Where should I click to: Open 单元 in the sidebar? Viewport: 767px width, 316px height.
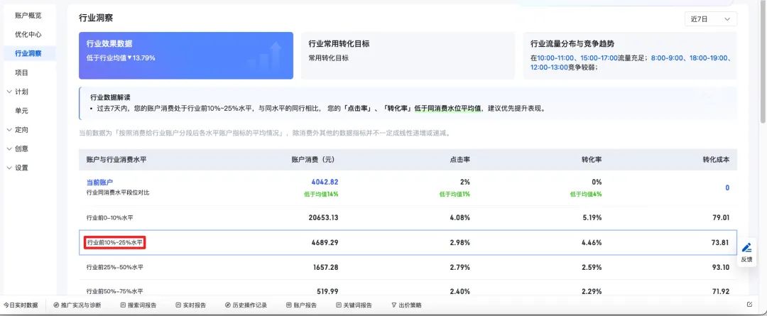[21, 111]
